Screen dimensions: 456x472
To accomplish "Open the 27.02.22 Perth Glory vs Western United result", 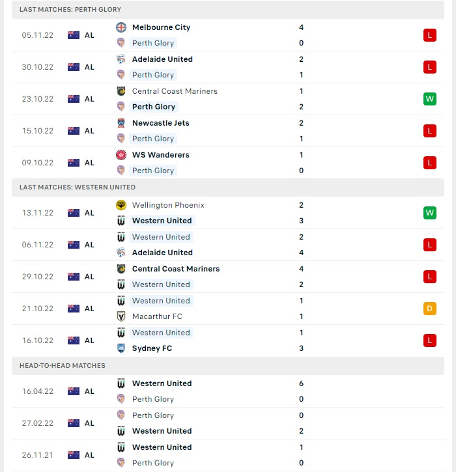I will [228, 423].
